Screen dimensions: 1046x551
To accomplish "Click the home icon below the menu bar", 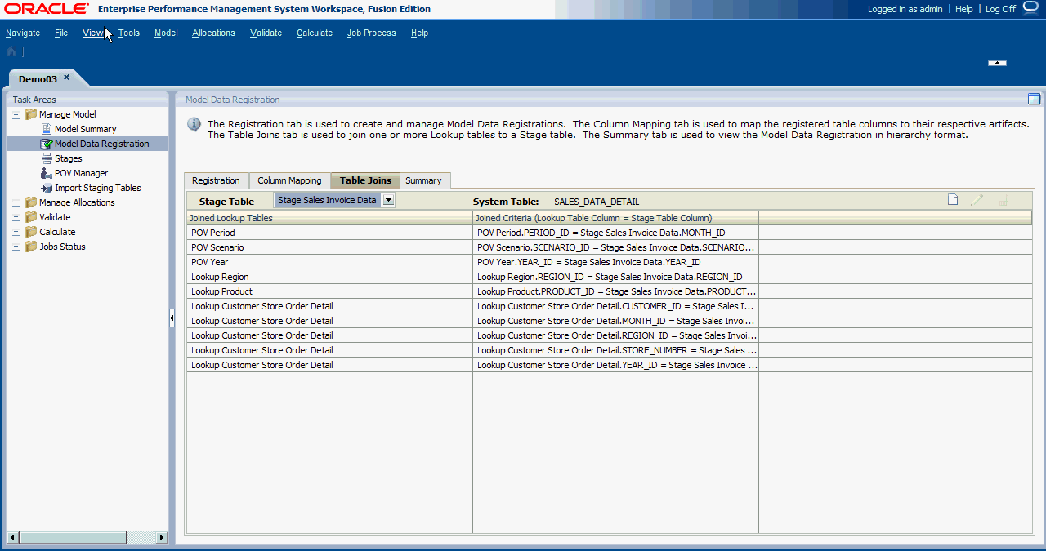I will (x=11, y=51).
